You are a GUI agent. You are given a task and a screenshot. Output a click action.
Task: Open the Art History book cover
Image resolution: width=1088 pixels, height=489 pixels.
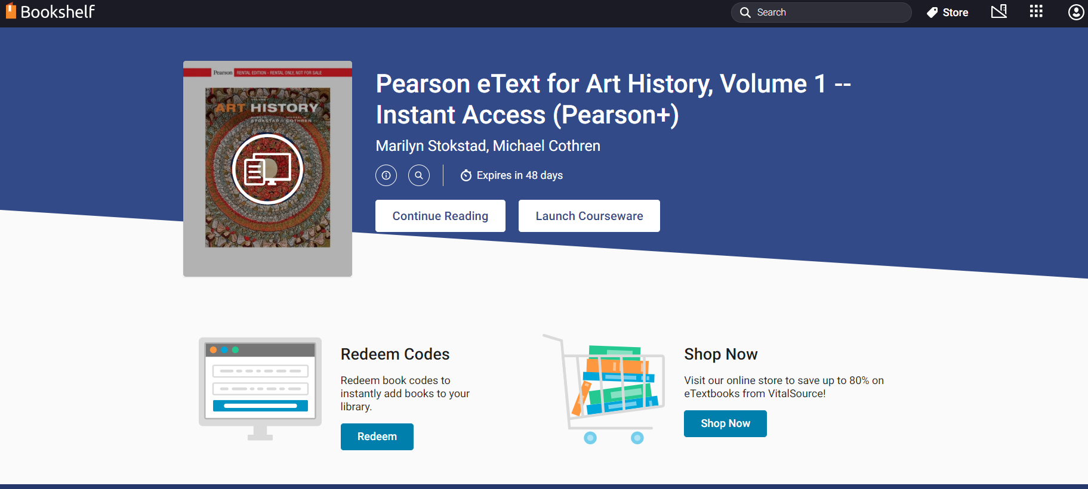coord(267,168)
